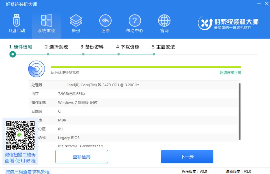Visit the 官网 (official site) via globe icon
This screenshot has width=270, height=174.
(x=164, y=22)
